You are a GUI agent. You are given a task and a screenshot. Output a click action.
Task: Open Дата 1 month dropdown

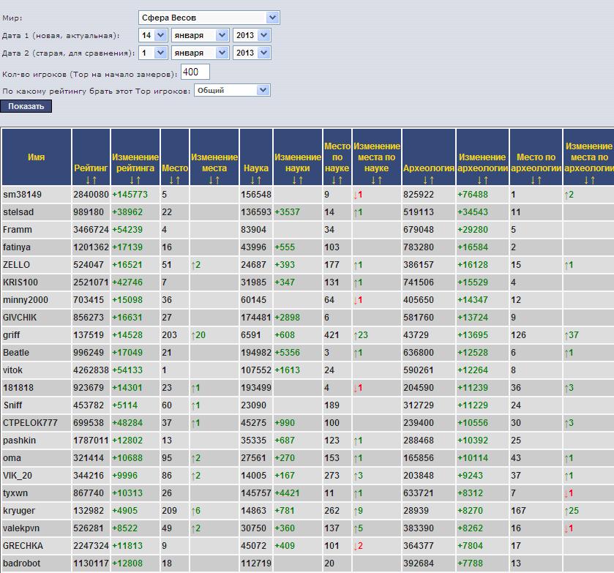coord(200,35)
